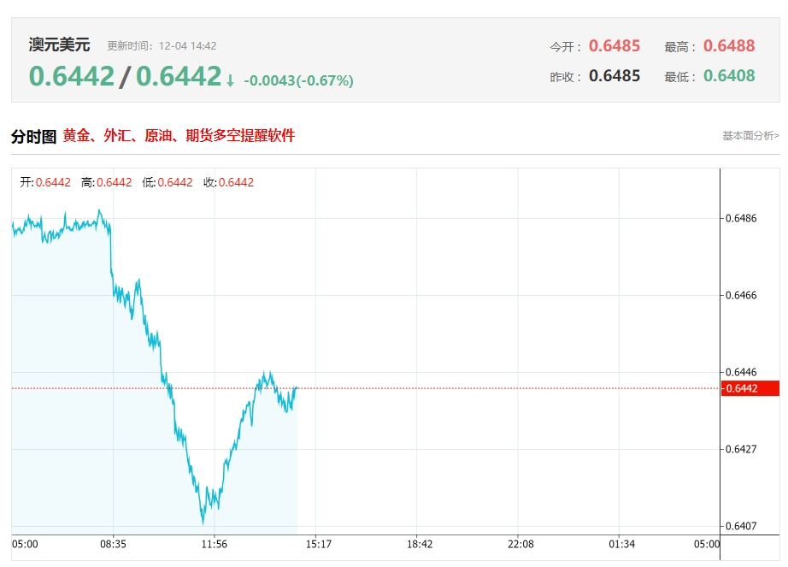Click the 0.6407 price axis label
Image resolution: width=788 pixels, height=567 pixels.
(740, 525)
